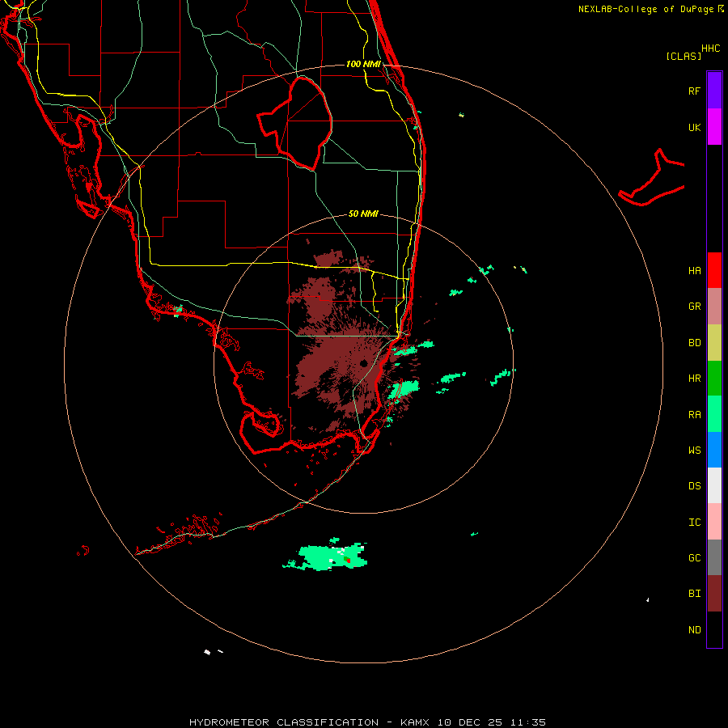Click the RF purple legend swatch

coord(714,91)
